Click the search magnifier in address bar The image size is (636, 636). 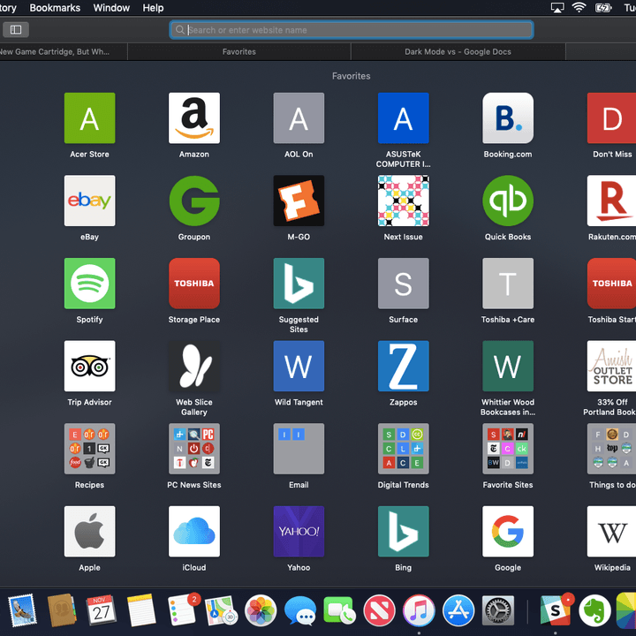point(179,30)
